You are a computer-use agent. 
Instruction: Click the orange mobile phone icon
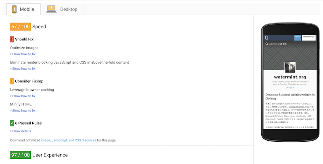[x=14, y=8]
